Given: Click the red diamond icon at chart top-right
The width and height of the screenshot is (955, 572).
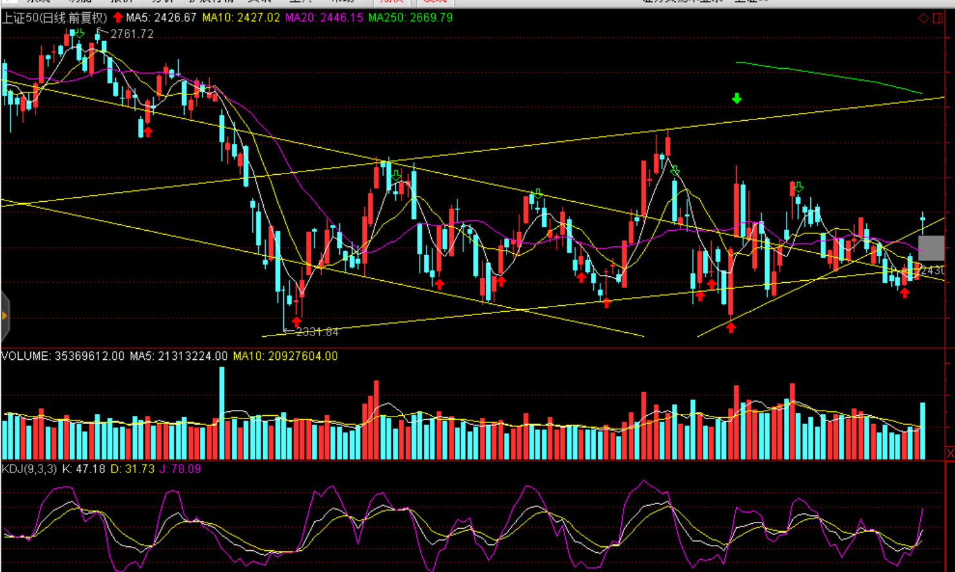Looking at the screenshot, I should 923,18.
